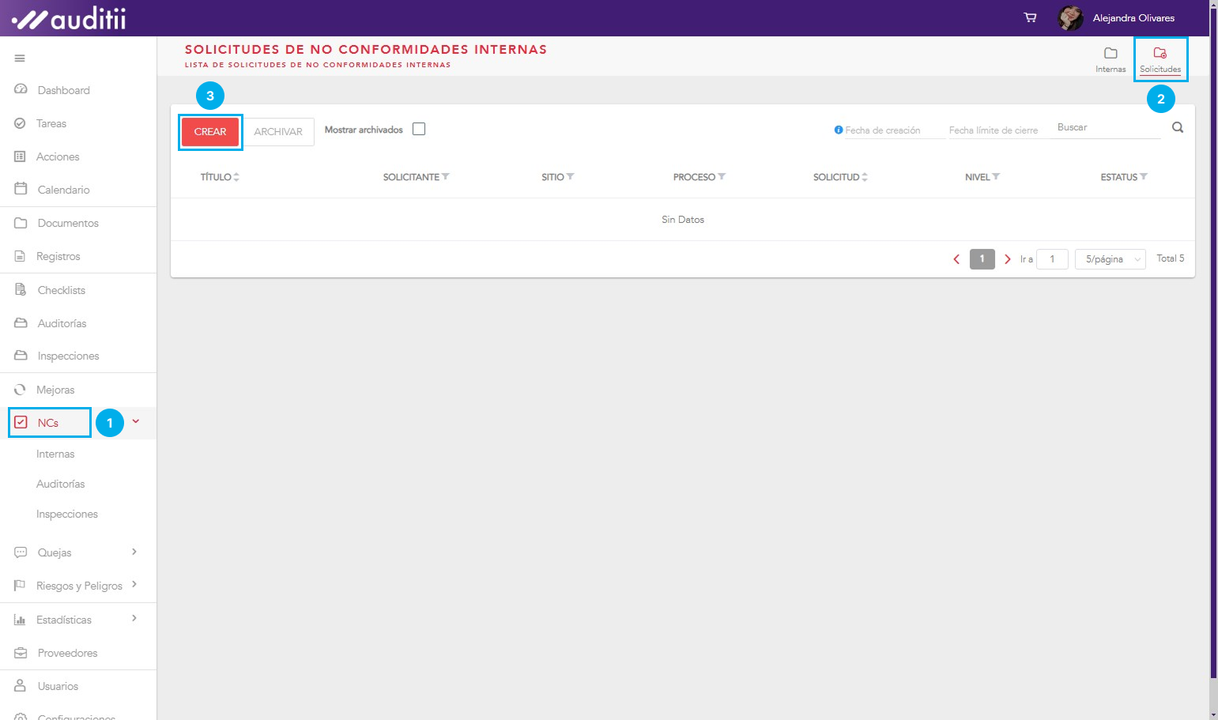The width and height of the screenshot is (1218, 720).
Task: Go to Auditorías under NCs
Action: pyautogui.click(x=60, y=484)
